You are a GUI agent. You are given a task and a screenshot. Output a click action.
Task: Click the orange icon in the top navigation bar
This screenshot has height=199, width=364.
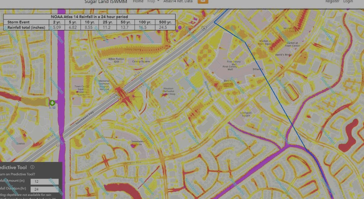tap(203, 1)
